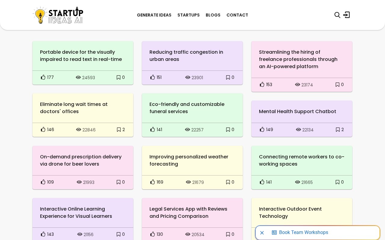The width and height of the screenshot is (385, 240).
Task: Click the eye views icon showing 23901
Action: (188, 77)
